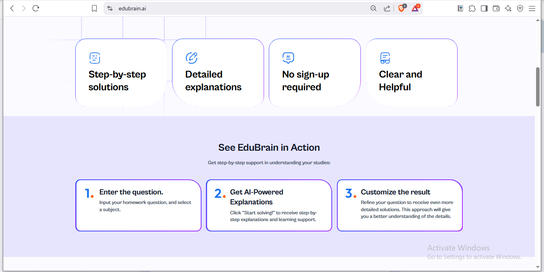Select the Customize the result step card
The image size is (544, 272).
[x=399, y=205]
